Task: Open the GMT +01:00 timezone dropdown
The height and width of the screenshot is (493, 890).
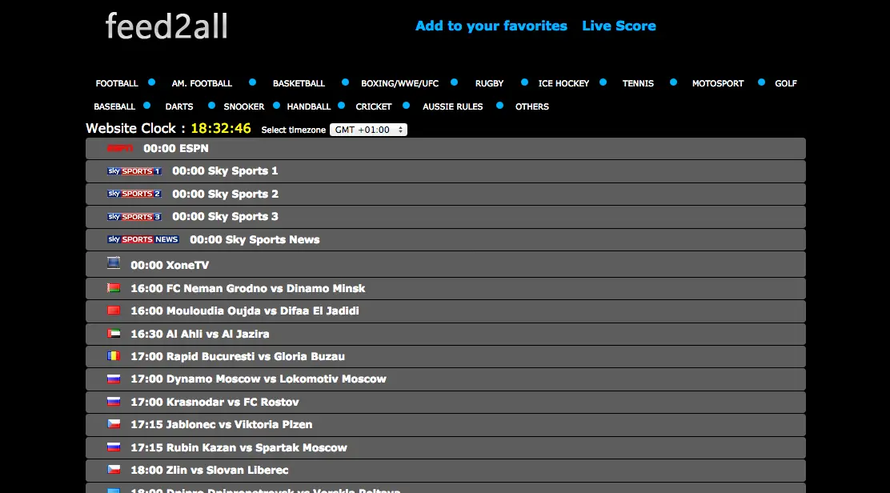Action: (368, 130)
